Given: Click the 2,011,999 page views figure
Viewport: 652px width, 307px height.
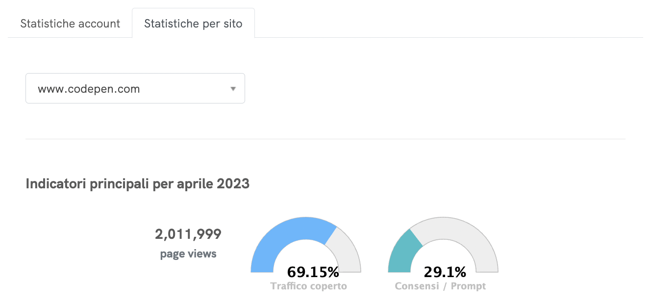Looking at the screenshot, I should point(188,234).
